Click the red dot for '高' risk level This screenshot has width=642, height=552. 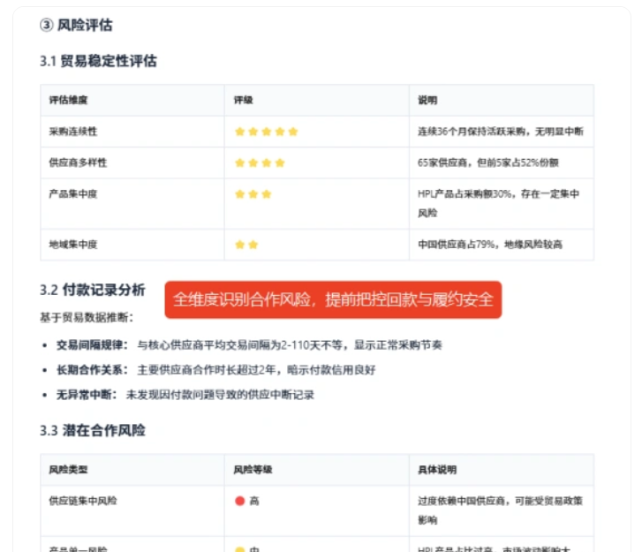(x=240, y=501)
